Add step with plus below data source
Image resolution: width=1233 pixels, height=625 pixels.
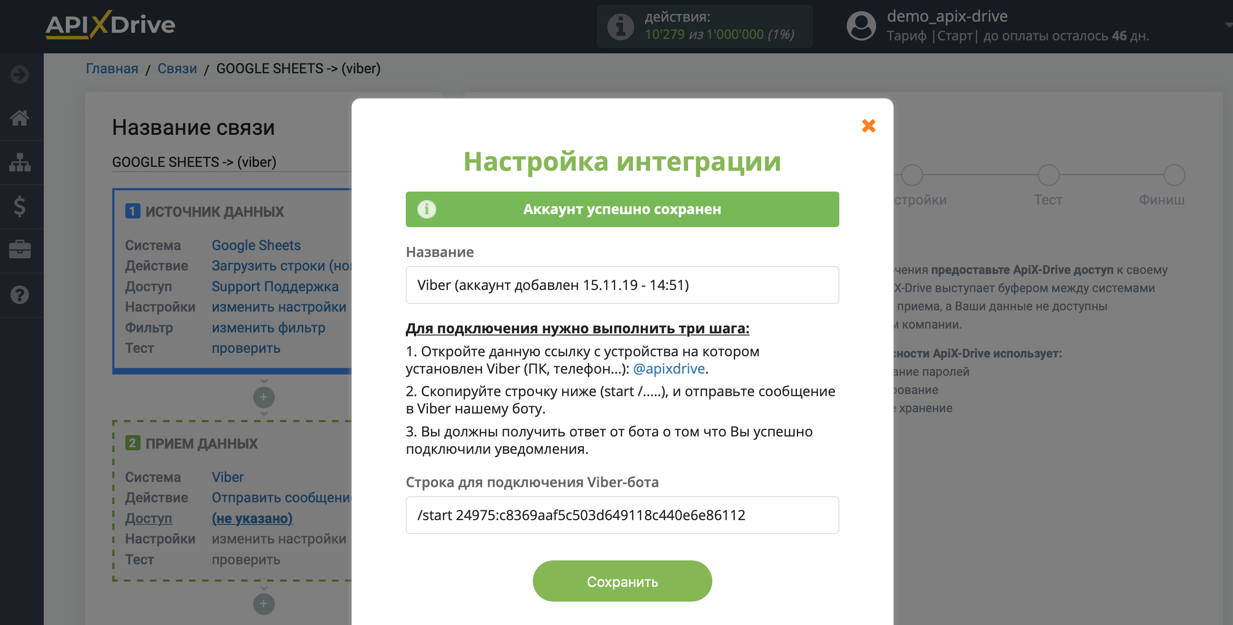[x=264, y=397]
